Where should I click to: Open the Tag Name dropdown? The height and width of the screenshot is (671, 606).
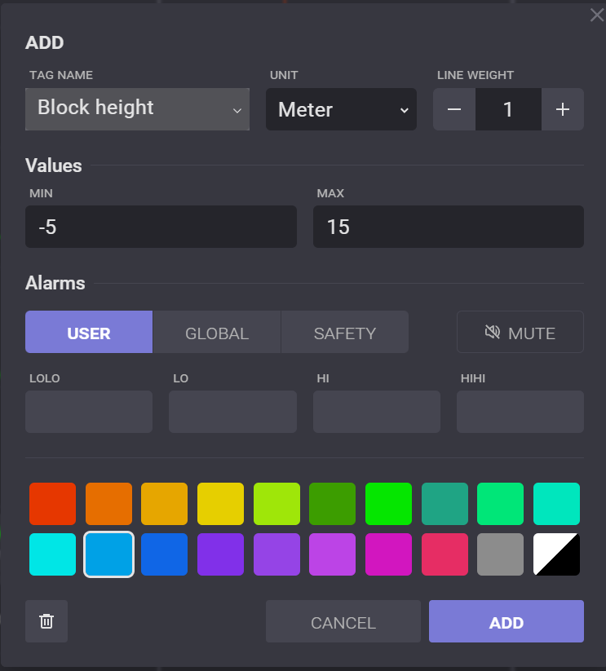(x=137, y=109)
